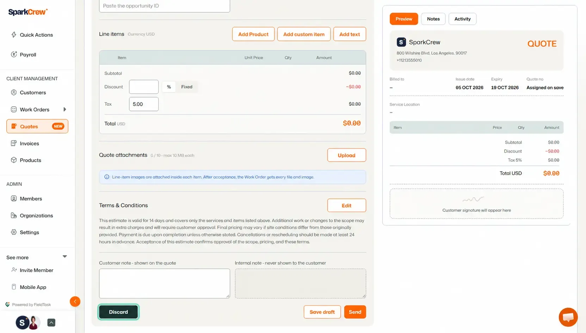The image size is (586, 333).
Task: Click the Organizations icon
Action: coord(14,215)
